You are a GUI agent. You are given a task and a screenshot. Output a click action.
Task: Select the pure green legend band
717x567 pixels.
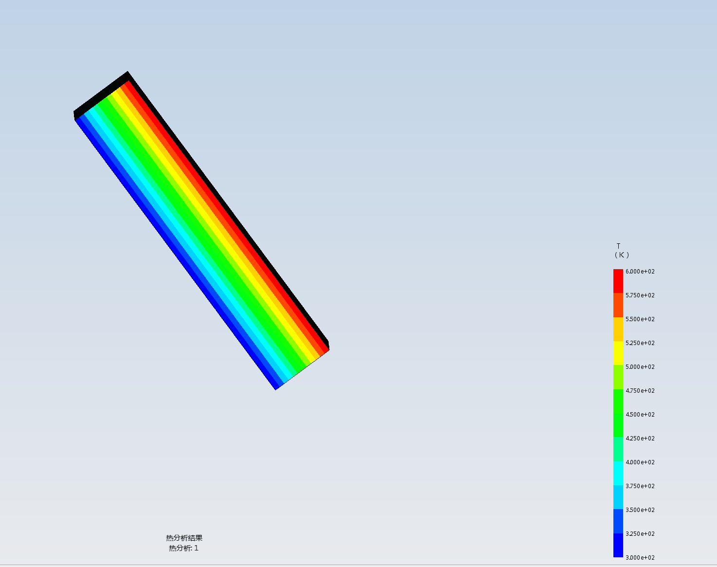618,413
